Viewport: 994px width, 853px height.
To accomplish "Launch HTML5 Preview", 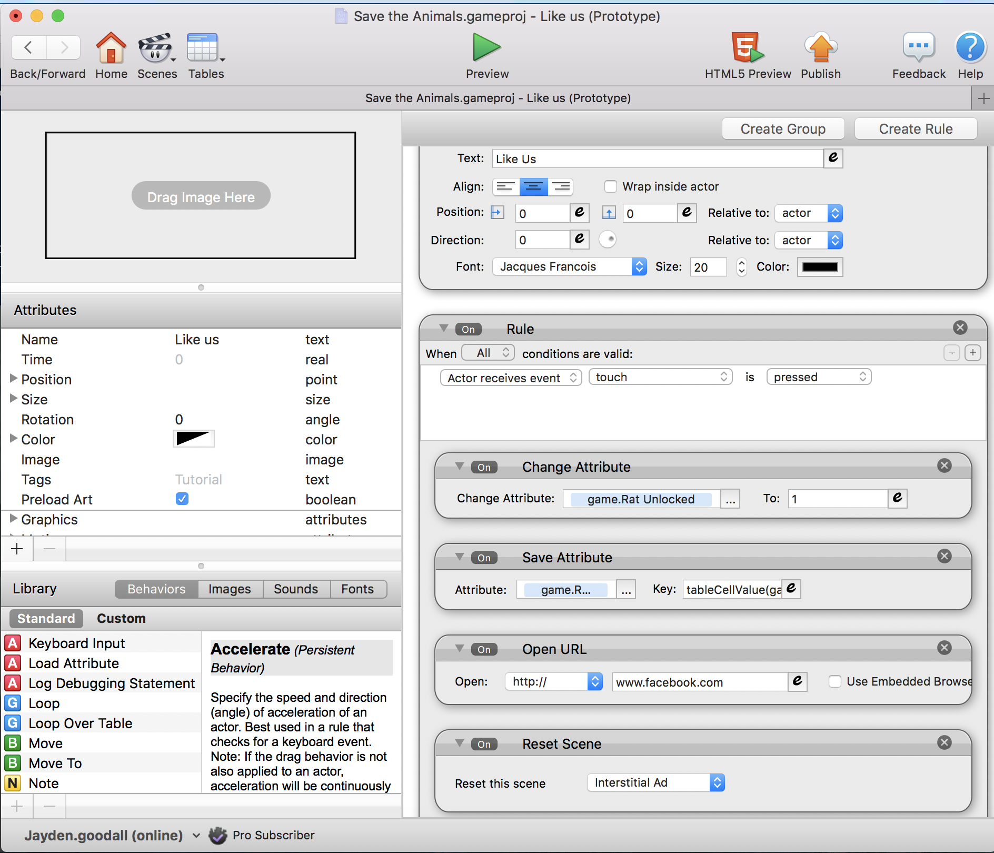I will tap(747, 47).
